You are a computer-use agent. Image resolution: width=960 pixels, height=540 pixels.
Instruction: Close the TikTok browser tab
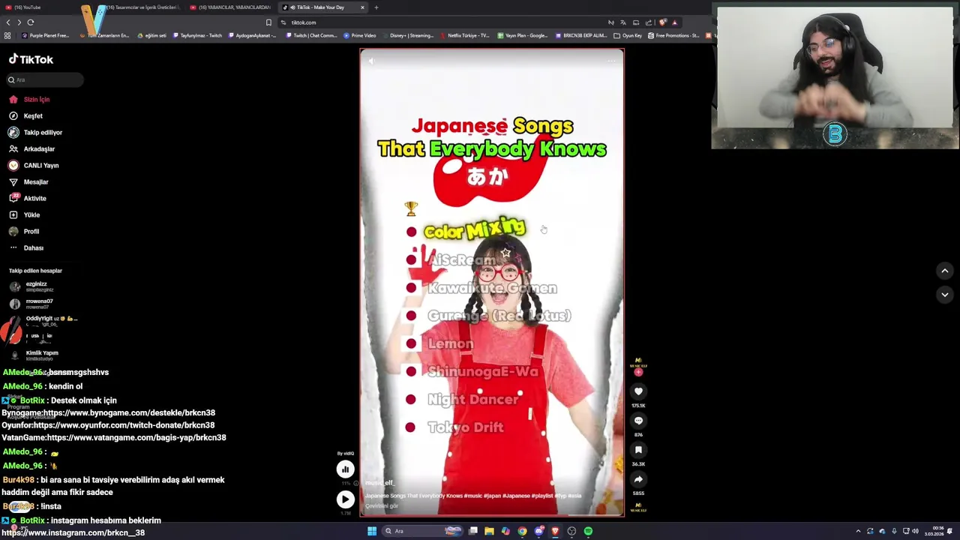coord(362,7)
